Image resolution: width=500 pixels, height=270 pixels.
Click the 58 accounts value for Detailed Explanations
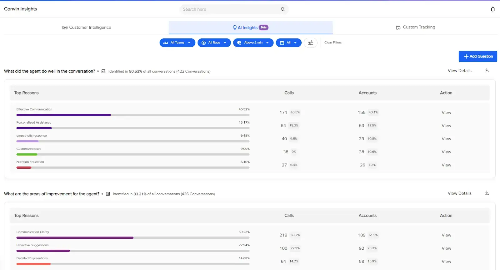tap(361, 262)
